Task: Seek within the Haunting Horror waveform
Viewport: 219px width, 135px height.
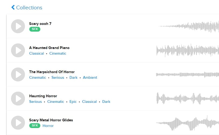Action: pyautogui.click(x=188, y=99)
